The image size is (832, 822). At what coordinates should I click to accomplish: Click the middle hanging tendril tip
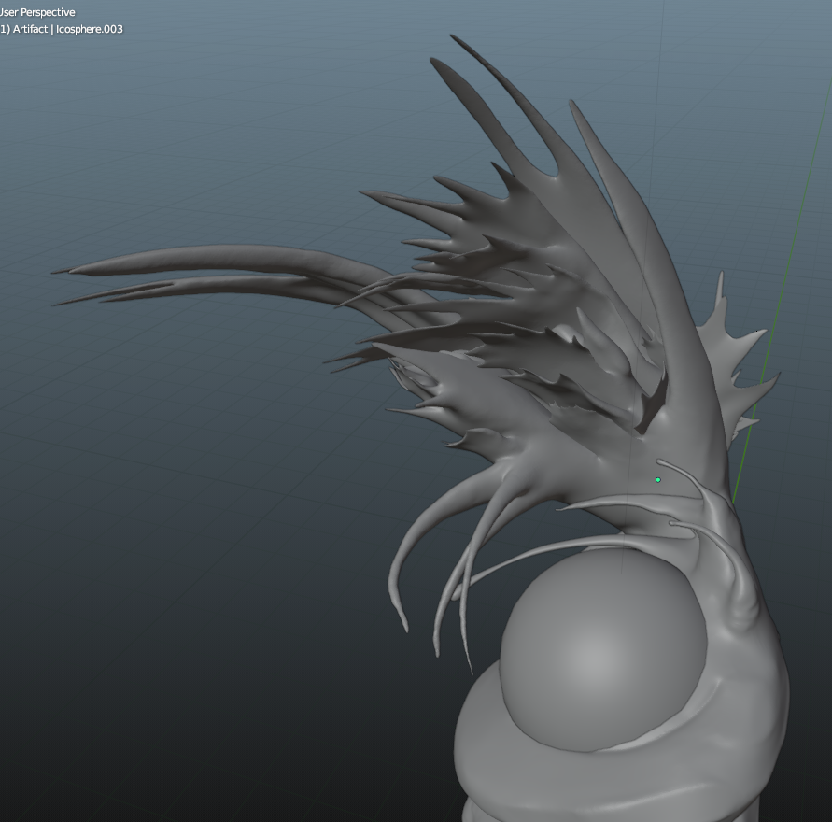tap(437, 651)
